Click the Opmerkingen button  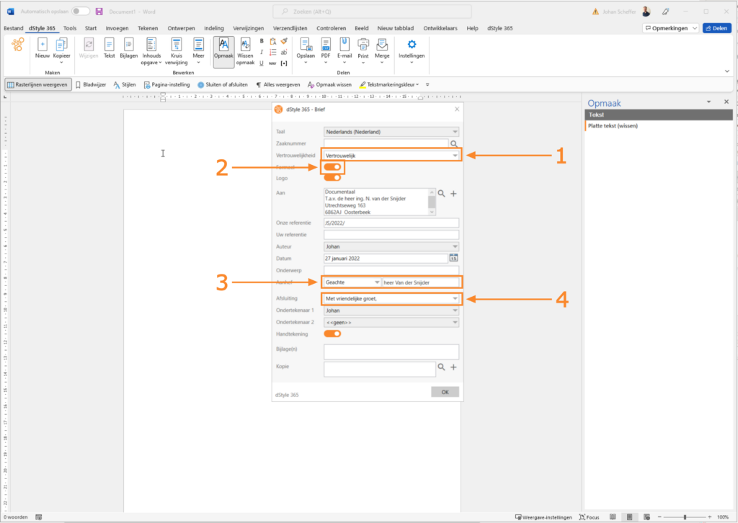[670, 28]
